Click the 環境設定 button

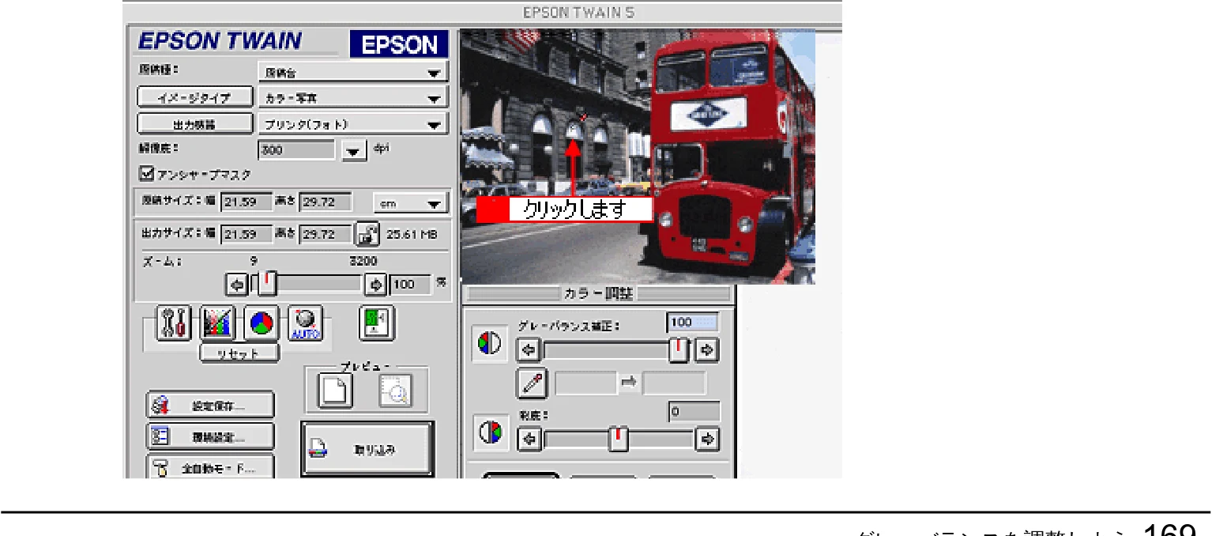click(210, 436)
